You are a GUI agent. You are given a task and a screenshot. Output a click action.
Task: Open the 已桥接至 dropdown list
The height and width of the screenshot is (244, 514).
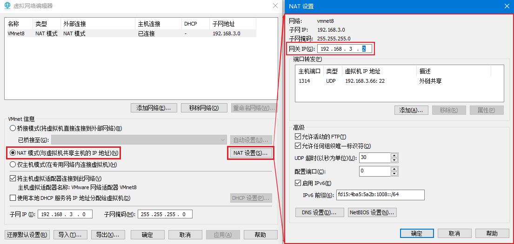(223, 140)
